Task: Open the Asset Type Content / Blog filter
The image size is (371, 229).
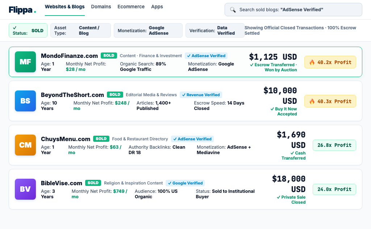Action: [x=80, y=30]
